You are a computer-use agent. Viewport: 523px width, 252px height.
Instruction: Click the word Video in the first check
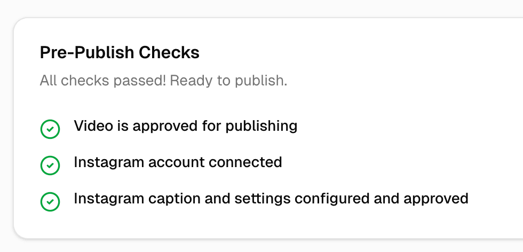89,126
